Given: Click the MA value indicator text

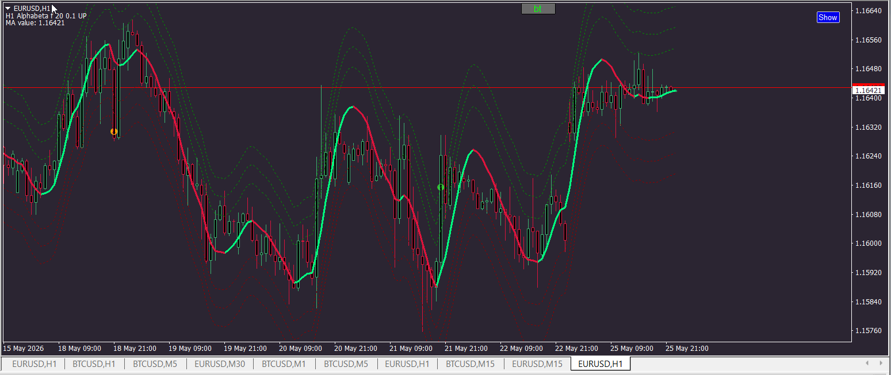Looking at the screenshot, I should pos(35,23).
